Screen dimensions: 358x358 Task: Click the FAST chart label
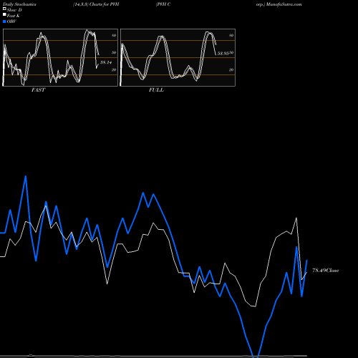tap(38, 90)
